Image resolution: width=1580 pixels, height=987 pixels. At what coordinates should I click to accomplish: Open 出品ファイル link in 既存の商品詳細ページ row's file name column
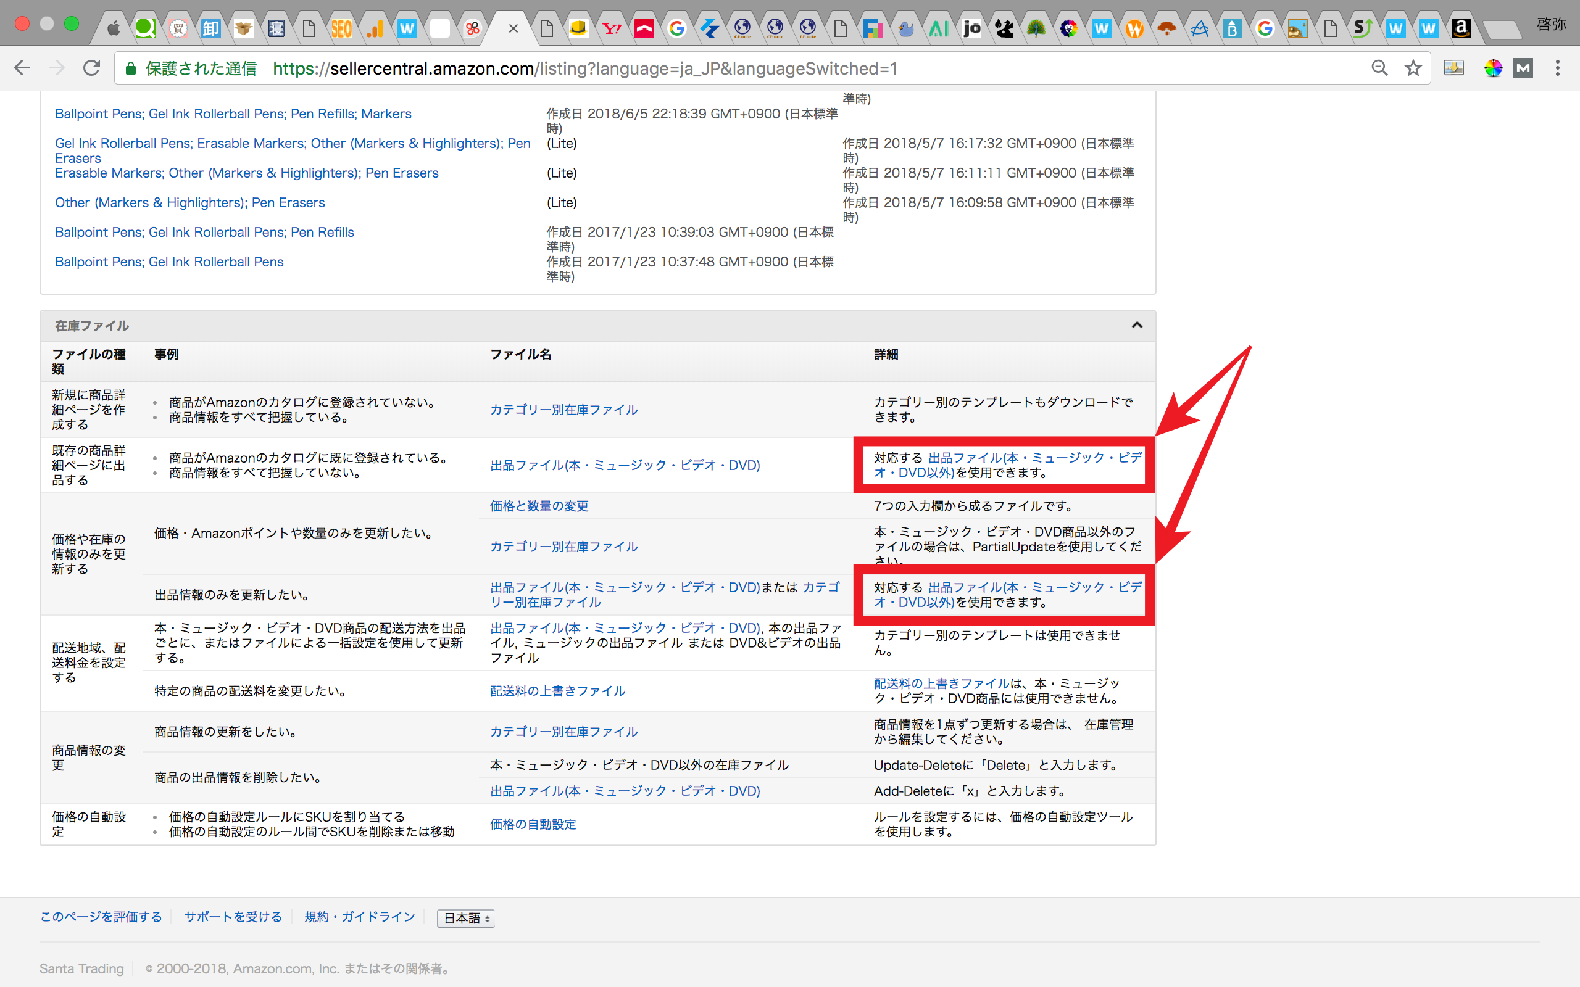tap(625, 465)
